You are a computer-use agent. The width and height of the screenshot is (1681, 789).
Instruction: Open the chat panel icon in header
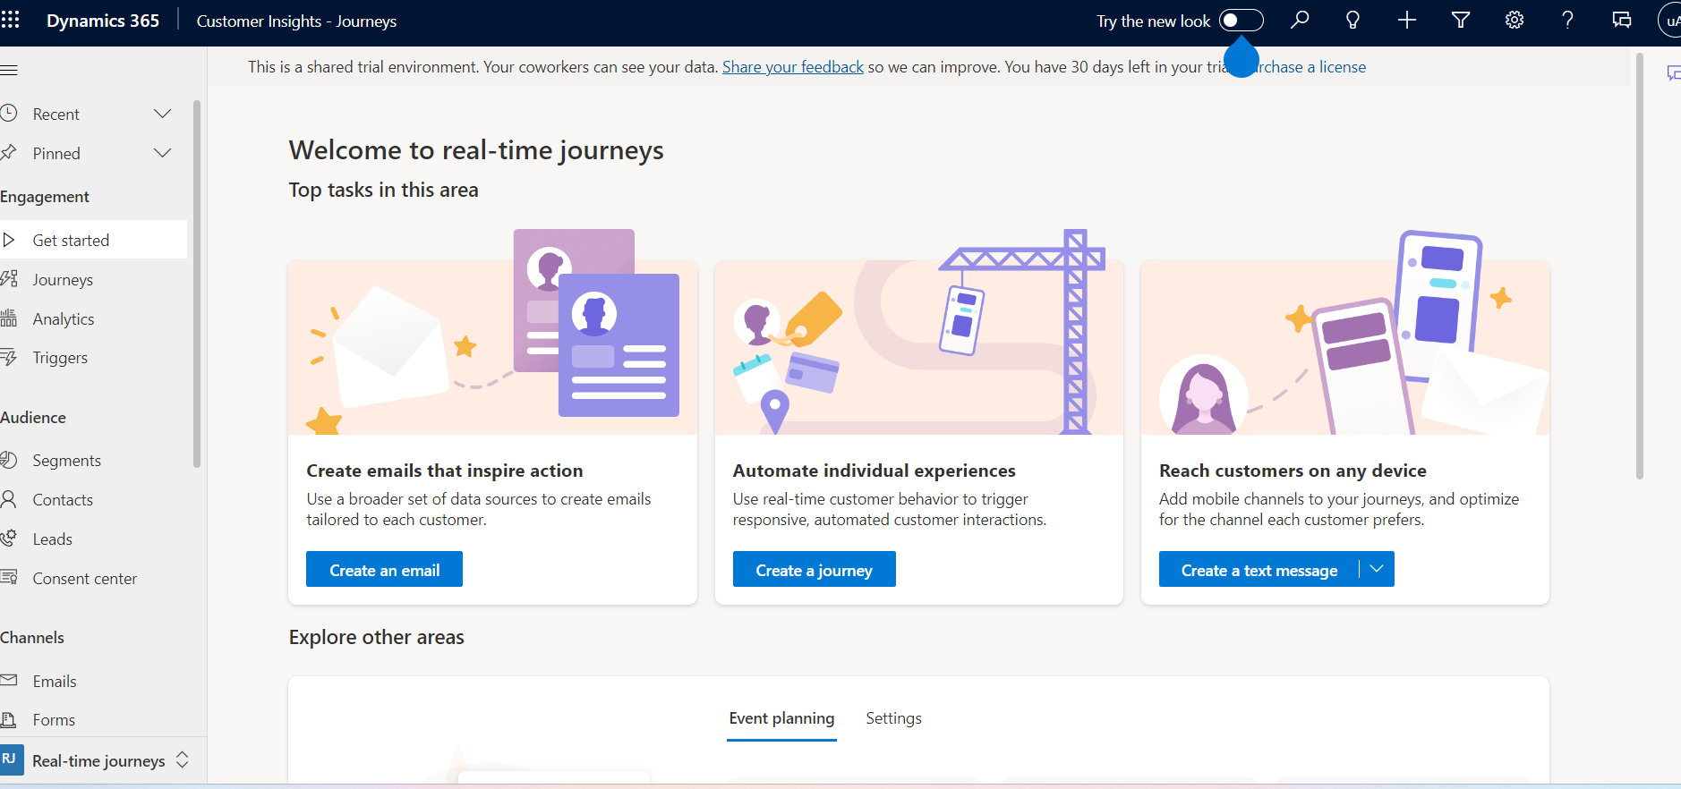(x=1621, y=21)
